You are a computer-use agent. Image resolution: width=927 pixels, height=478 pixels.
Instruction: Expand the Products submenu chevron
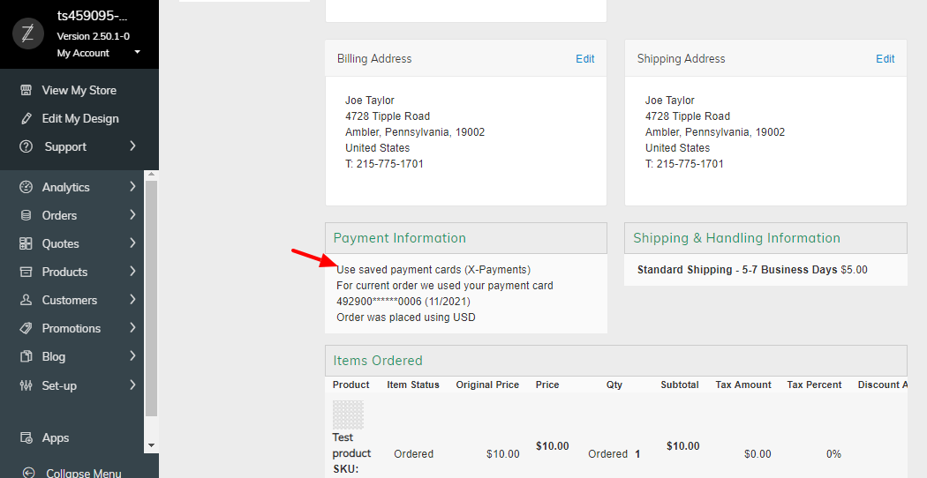tap(132, 272)
